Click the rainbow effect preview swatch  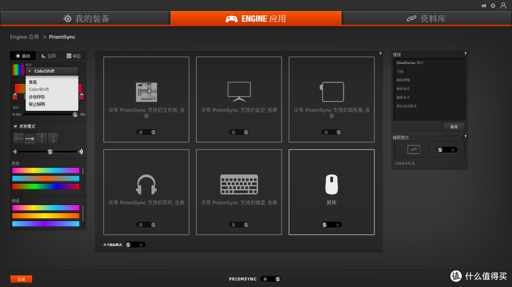(x=18, y=70)
